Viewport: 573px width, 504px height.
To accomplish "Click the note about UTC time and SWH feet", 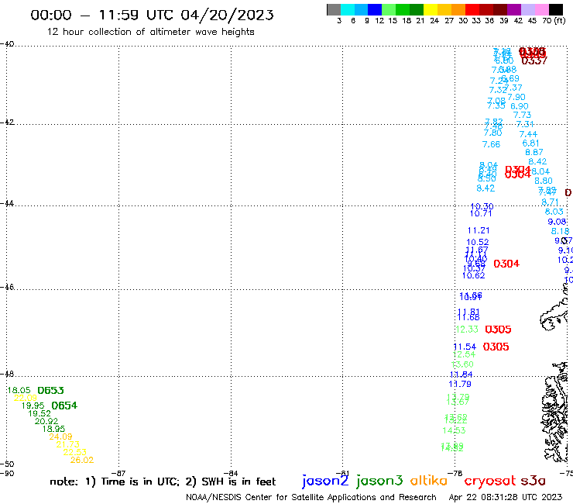I will pyautogui.click(x=163, y=482).
